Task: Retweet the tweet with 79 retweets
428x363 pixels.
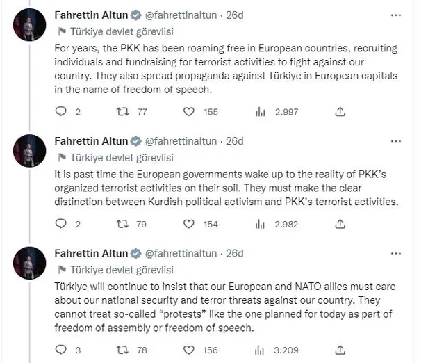Action: click(x=123, y=224)
